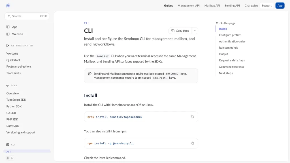The width and height of the screenshot is (290, 163).
Task: Click the search magnifier icon
Action: pos(9,16)
